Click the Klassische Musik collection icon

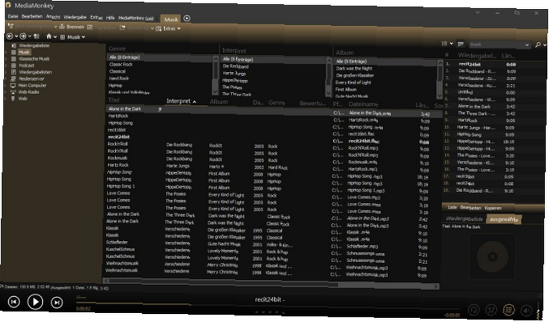pos(14,59)
